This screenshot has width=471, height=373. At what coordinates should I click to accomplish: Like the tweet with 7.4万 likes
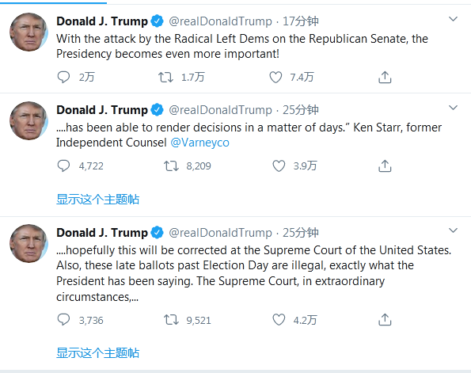275,78
